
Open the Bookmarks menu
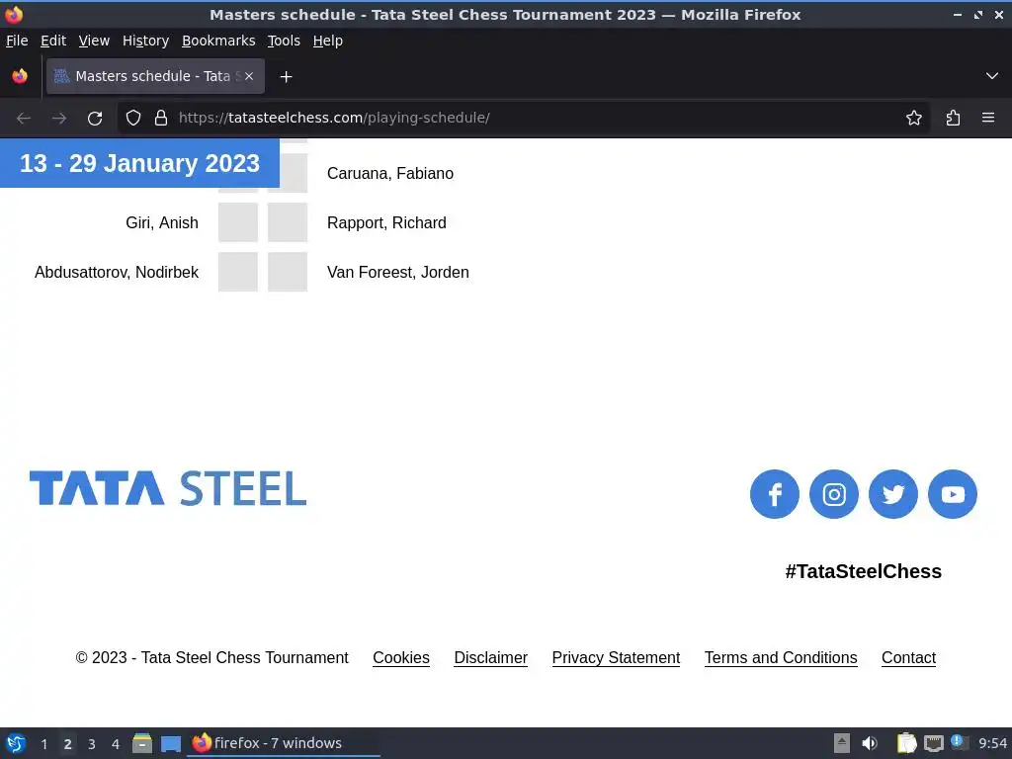[218, 41]
